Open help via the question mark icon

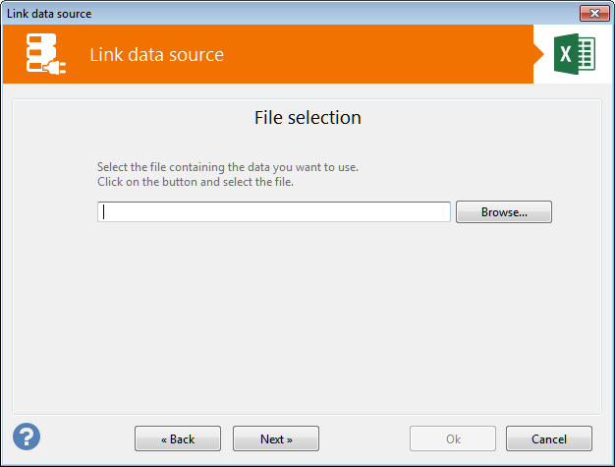point(27,437)
